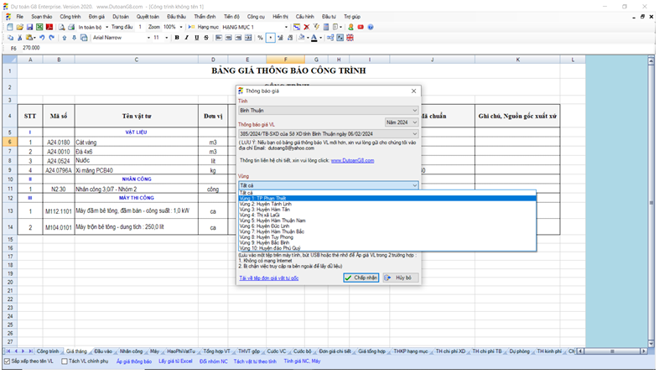Toggle the 'Sắp xếp theo tên VL' checkbox
Image resolution: width=659 pixels, height=374 pixels.
pos(7,361)
